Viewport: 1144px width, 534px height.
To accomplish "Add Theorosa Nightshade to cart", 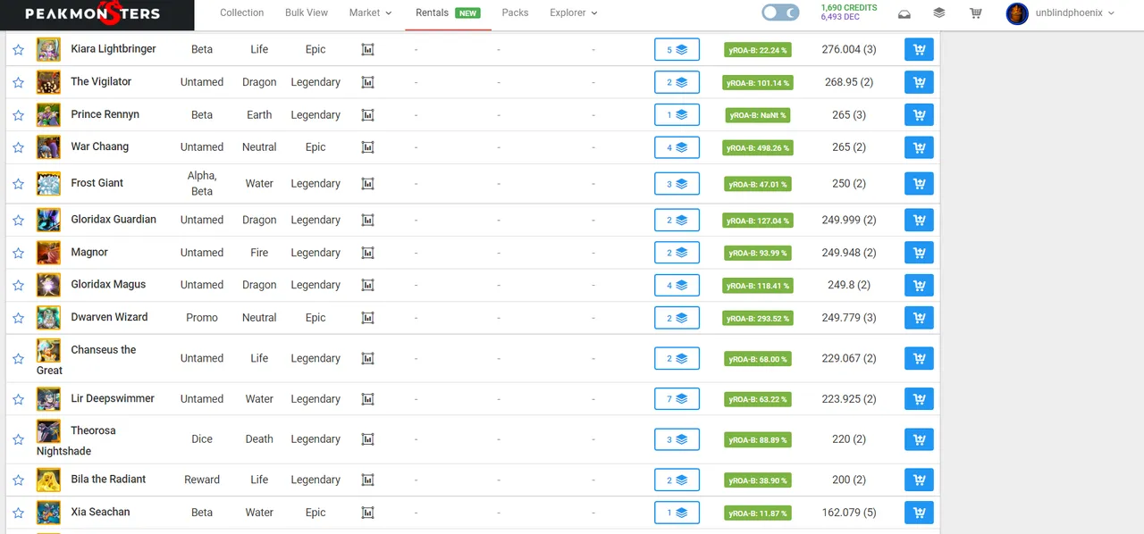I will (x=919, y=439).
